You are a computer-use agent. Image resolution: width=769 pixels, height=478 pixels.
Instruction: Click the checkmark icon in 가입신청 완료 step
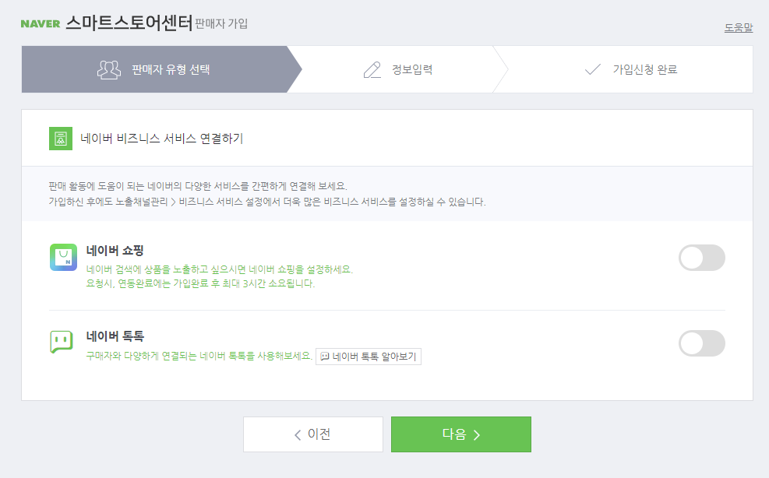click(592, 69)
